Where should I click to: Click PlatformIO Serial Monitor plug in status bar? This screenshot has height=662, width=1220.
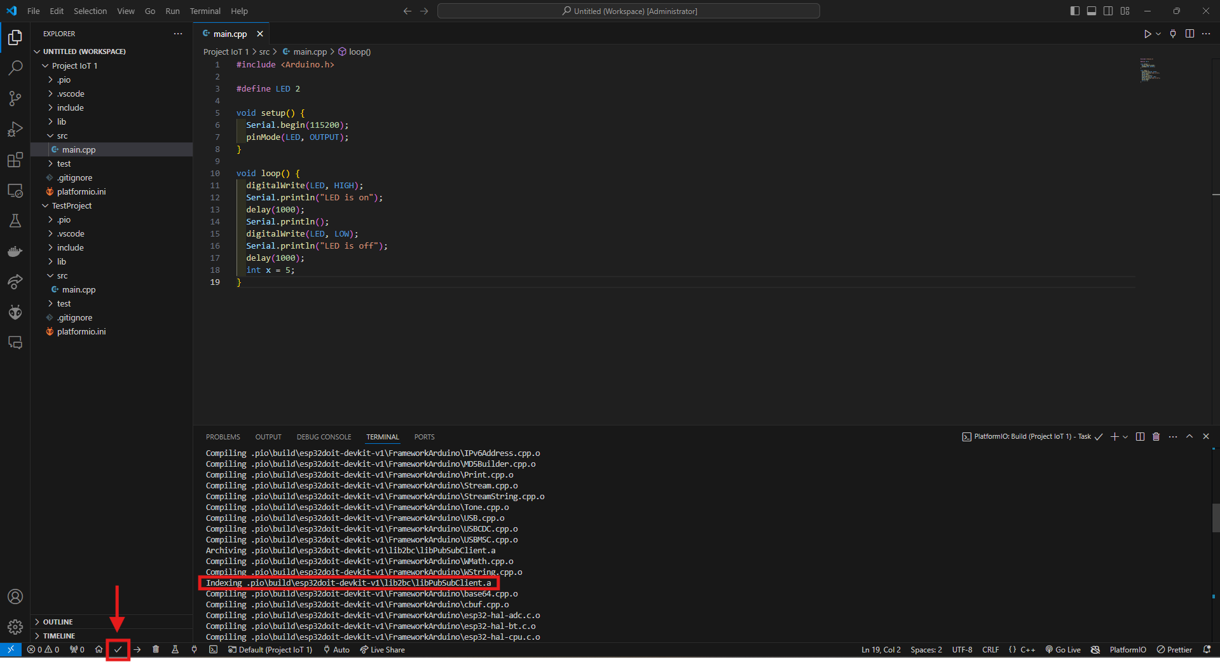point(195,649)
